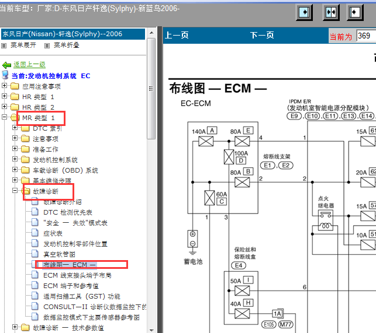Click folder icon of HR 类型 1

pos(15,96)
